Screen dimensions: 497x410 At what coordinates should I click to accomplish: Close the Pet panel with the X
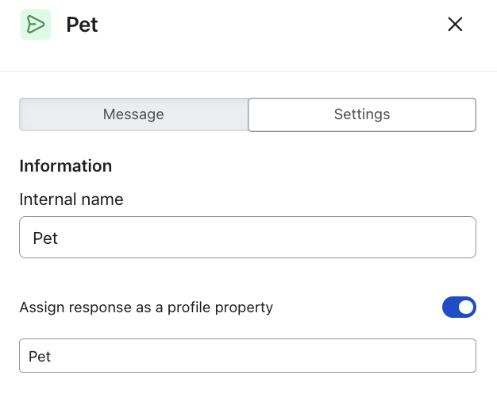point(455,25)
